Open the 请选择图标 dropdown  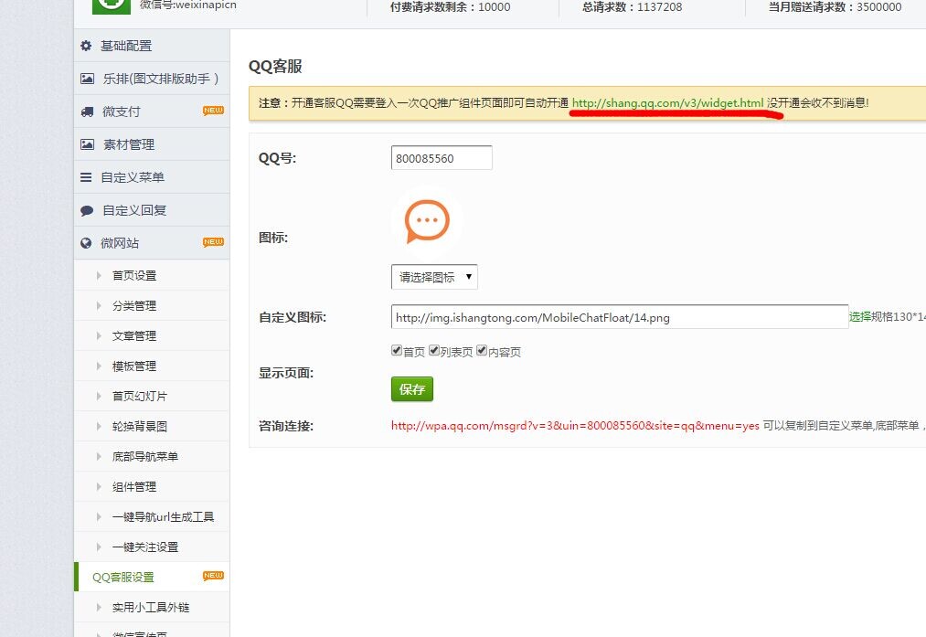click(434, 277)
